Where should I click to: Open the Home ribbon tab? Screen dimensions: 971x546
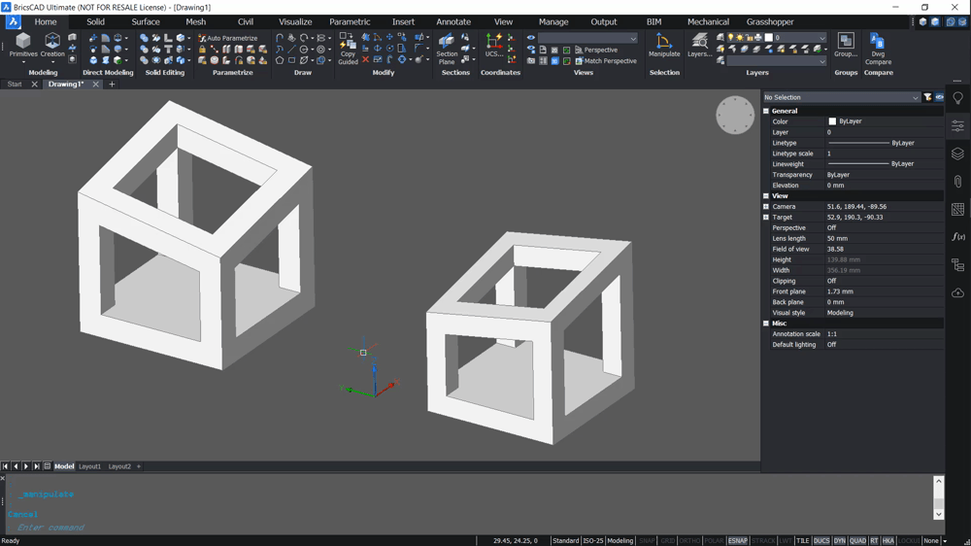coord(46,21)
